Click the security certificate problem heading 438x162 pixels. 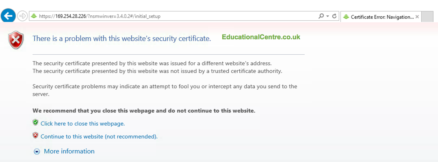pyautogui.click(x=121, y=39)
